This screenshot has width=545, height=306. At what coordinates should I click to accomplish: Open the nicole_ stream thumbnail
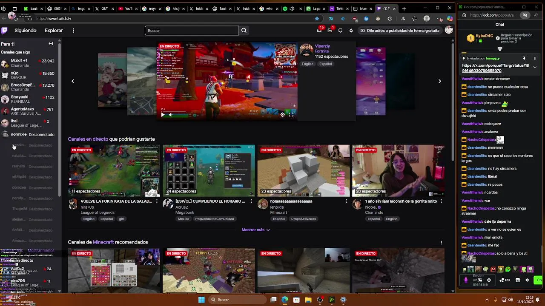[398, 171]
